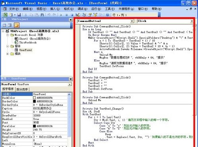
Task: Open Properties Window via toolbar icon
Action: point(90,15)
